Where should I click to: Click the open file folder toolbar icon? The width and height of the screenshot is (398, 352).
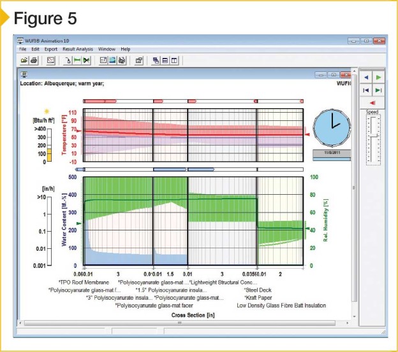[x=24, y=60]
